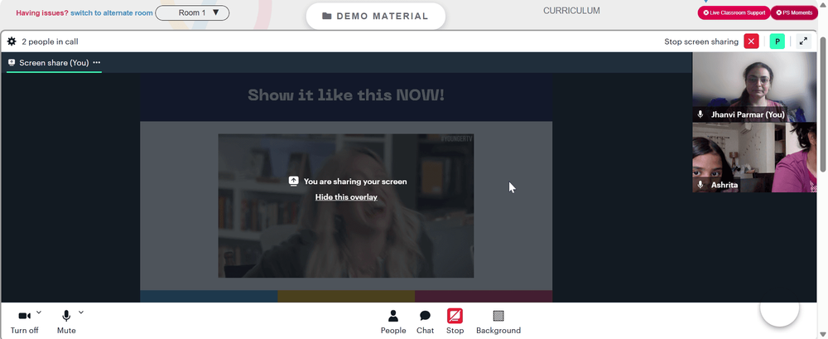Open the Room 1 dropdown
The image size is (828, 339).
[192, 12]
